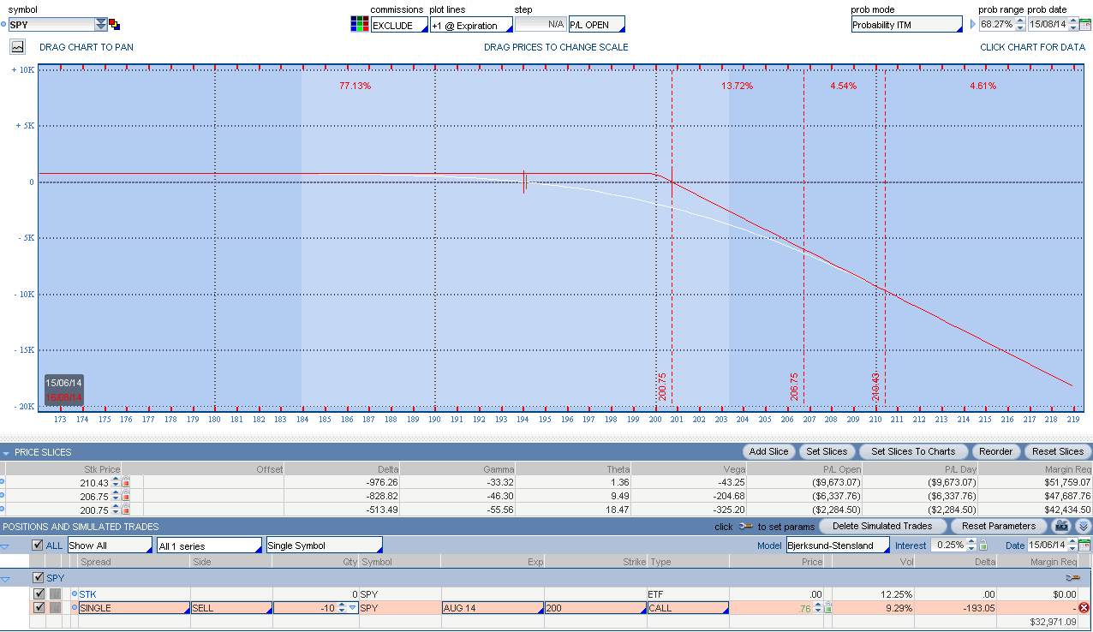Image resolution: width=1093 pixels, height=632 pixels.
Task: Click double-chevron icon in positions header
Action: pos(1084,526)
